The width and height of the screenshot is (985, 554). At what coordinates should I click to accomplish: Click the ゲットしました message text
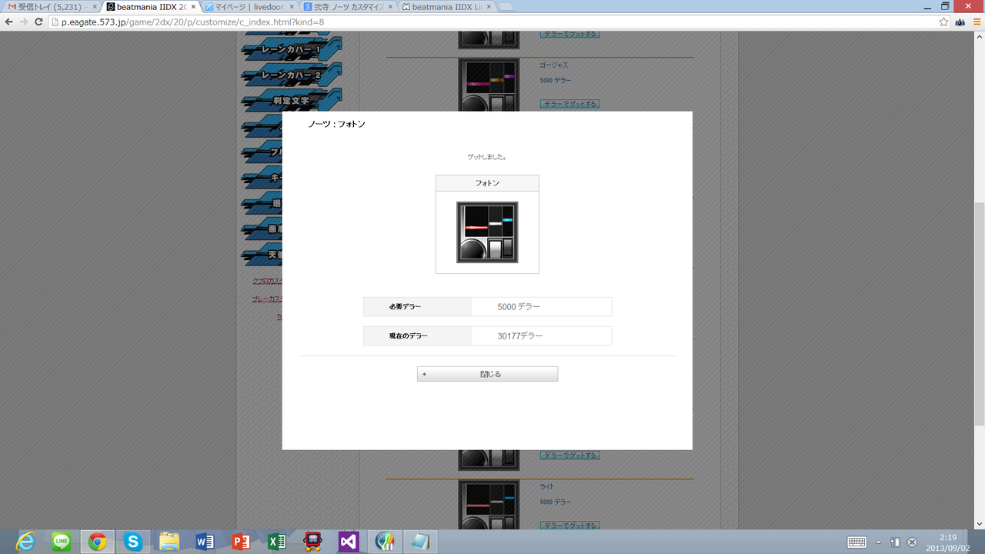click(x=487, y=157)
